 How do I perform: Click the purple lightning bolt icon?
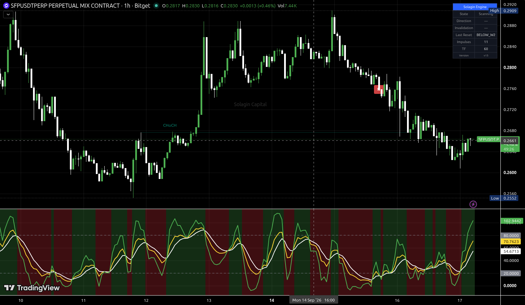tap(473, 204)
